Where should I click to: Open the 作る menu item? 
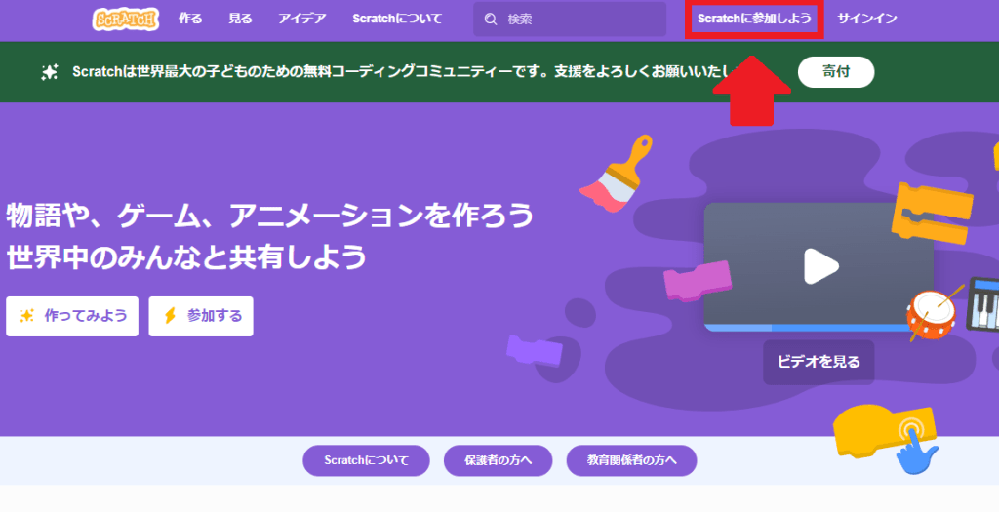pos(190,19)
